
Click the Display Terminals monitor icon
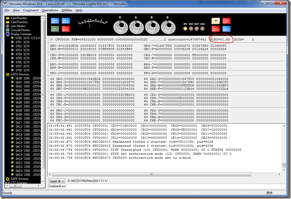[8, 34]
